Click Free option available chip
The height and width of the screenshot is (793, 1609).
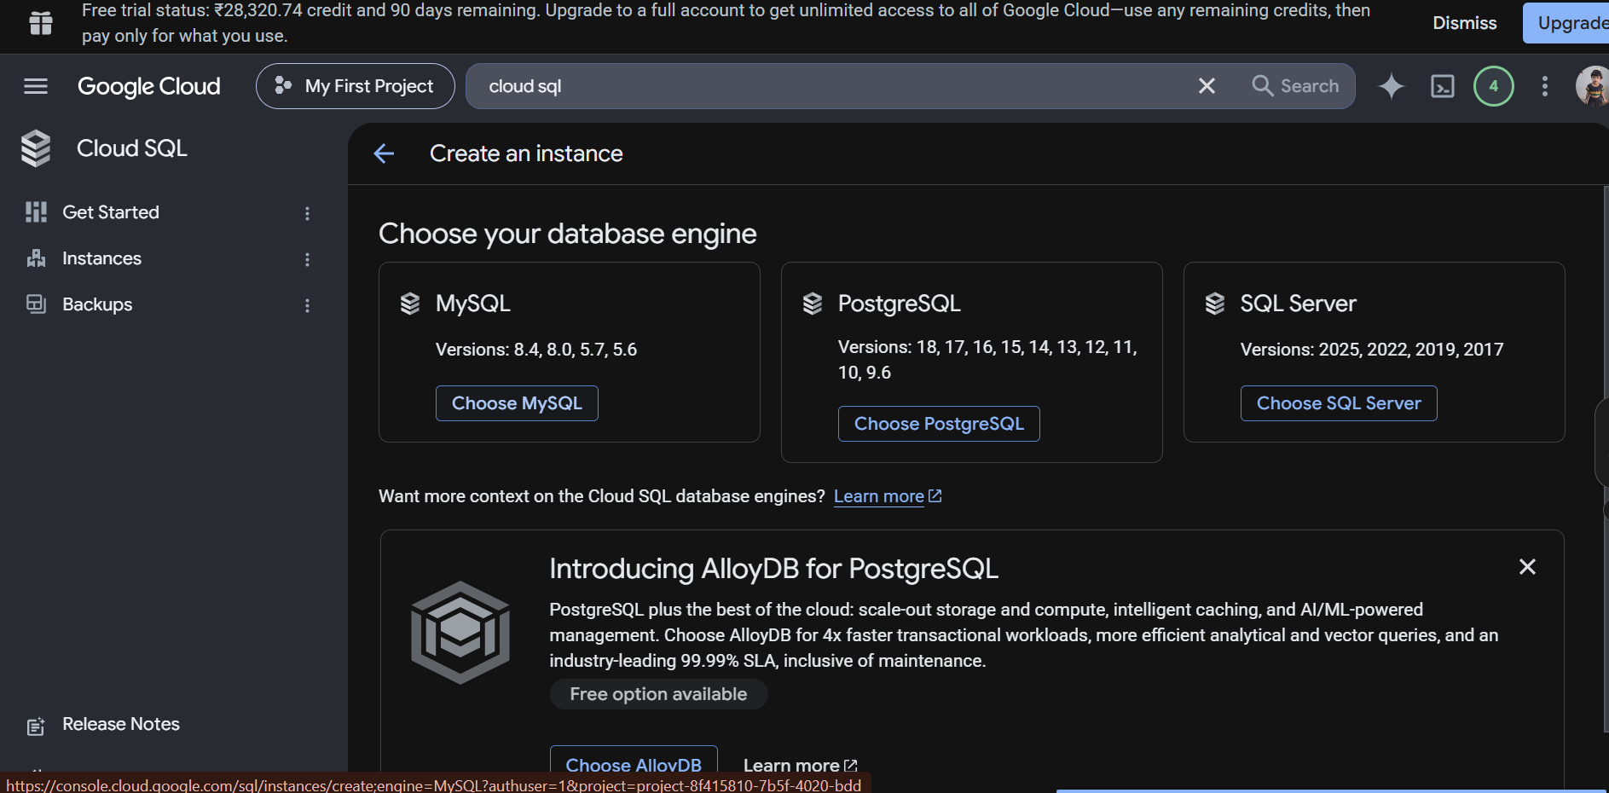[658, 694]
